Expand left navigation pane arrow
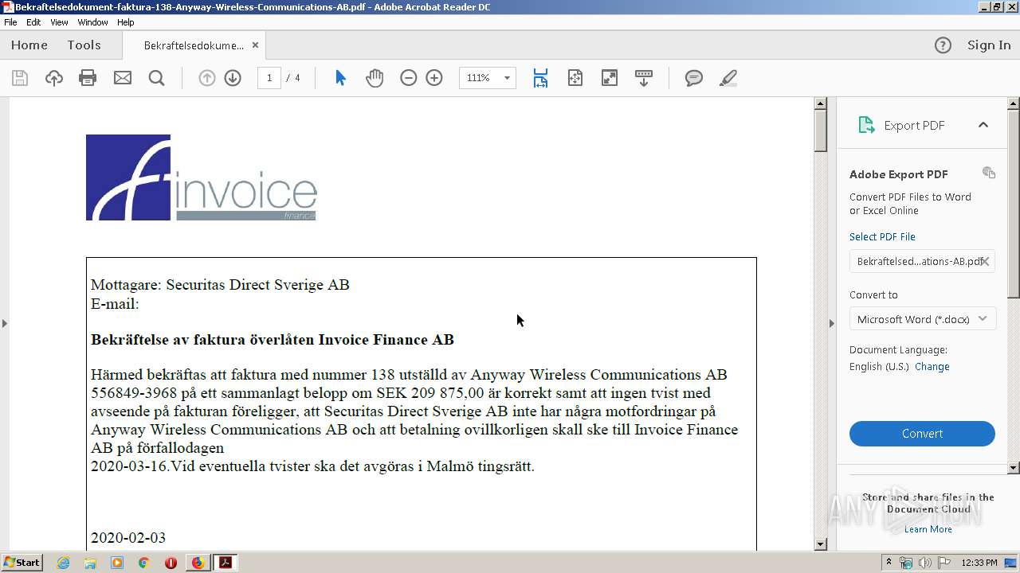Screen dimensions: 1020x573 pyautogui.click(x=5, y=323)
